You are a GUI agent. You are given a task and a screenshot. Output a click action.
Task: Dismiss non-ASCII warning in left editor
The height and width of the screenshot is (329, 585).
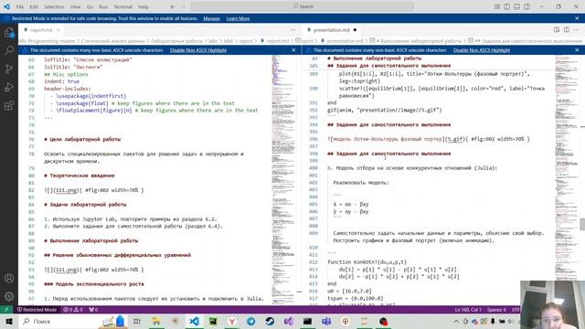pyautogui.click(x=293, y=50)
